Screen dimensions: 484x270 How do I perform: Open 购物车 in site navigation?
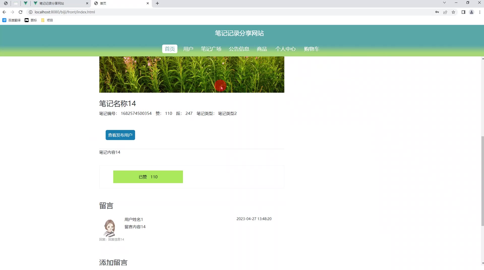[x=312, y=49]
